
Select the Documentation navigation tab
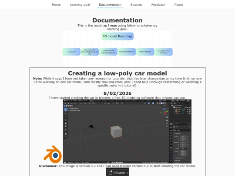(110, 5)
